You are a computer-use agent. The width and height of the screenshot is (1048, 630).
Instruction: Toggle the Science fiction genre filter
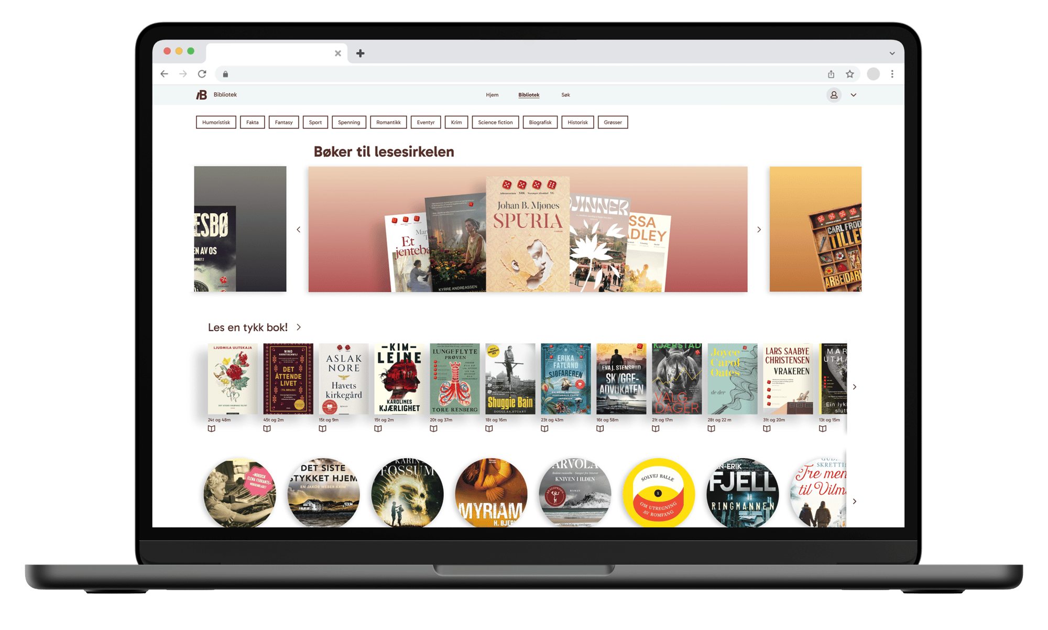pos(495,122)
